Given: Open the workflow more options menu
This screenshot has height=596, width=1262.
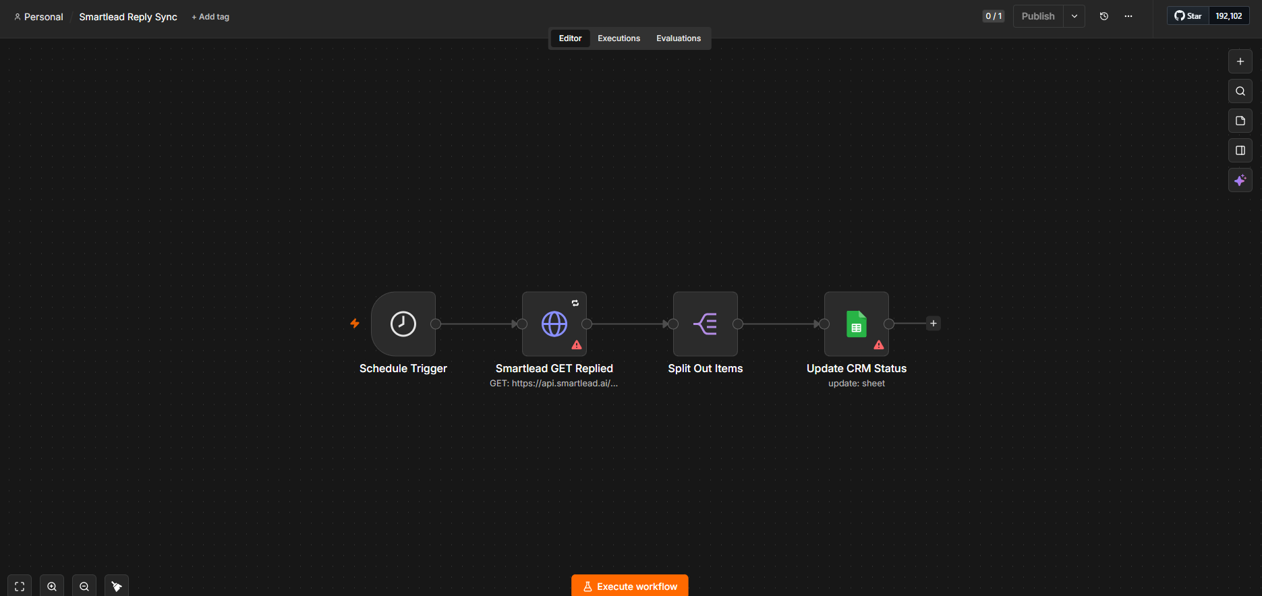Looking at the screenshot, I should [1128, 16].
